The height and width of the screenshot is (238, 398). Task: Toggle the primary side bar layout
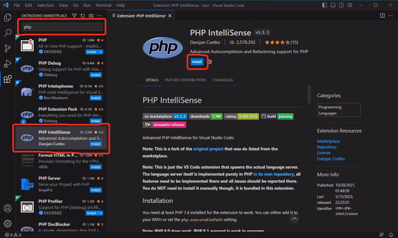[x=325, y=5]
